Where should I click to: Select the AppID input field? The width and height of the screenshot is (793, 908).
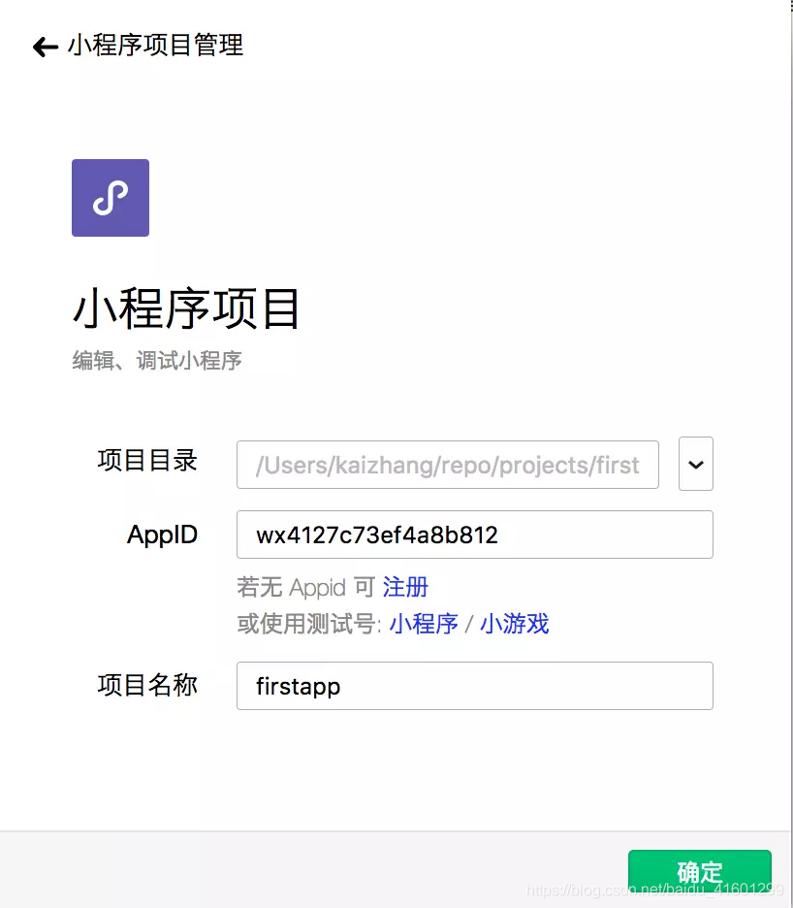click(x=474, y=535)
